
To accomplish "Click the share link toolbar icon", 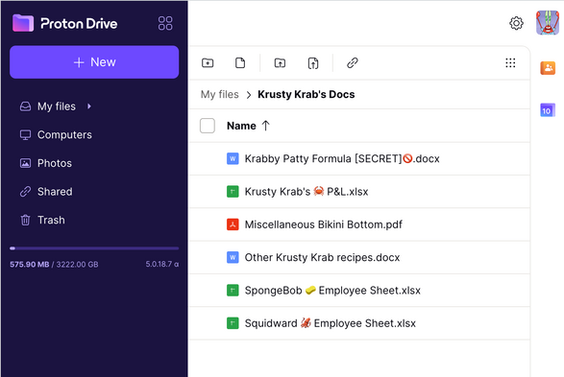I will [x=353, y=63].
